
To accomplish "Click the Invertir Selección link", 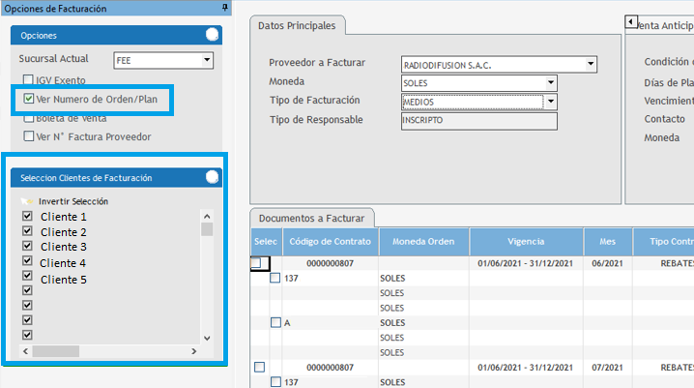I will 73,201.
